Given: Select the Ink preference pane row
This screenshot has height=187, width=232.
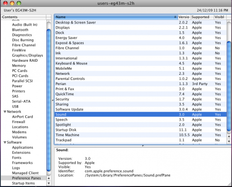Looking at the screenshot, I should tap(140, 53).
